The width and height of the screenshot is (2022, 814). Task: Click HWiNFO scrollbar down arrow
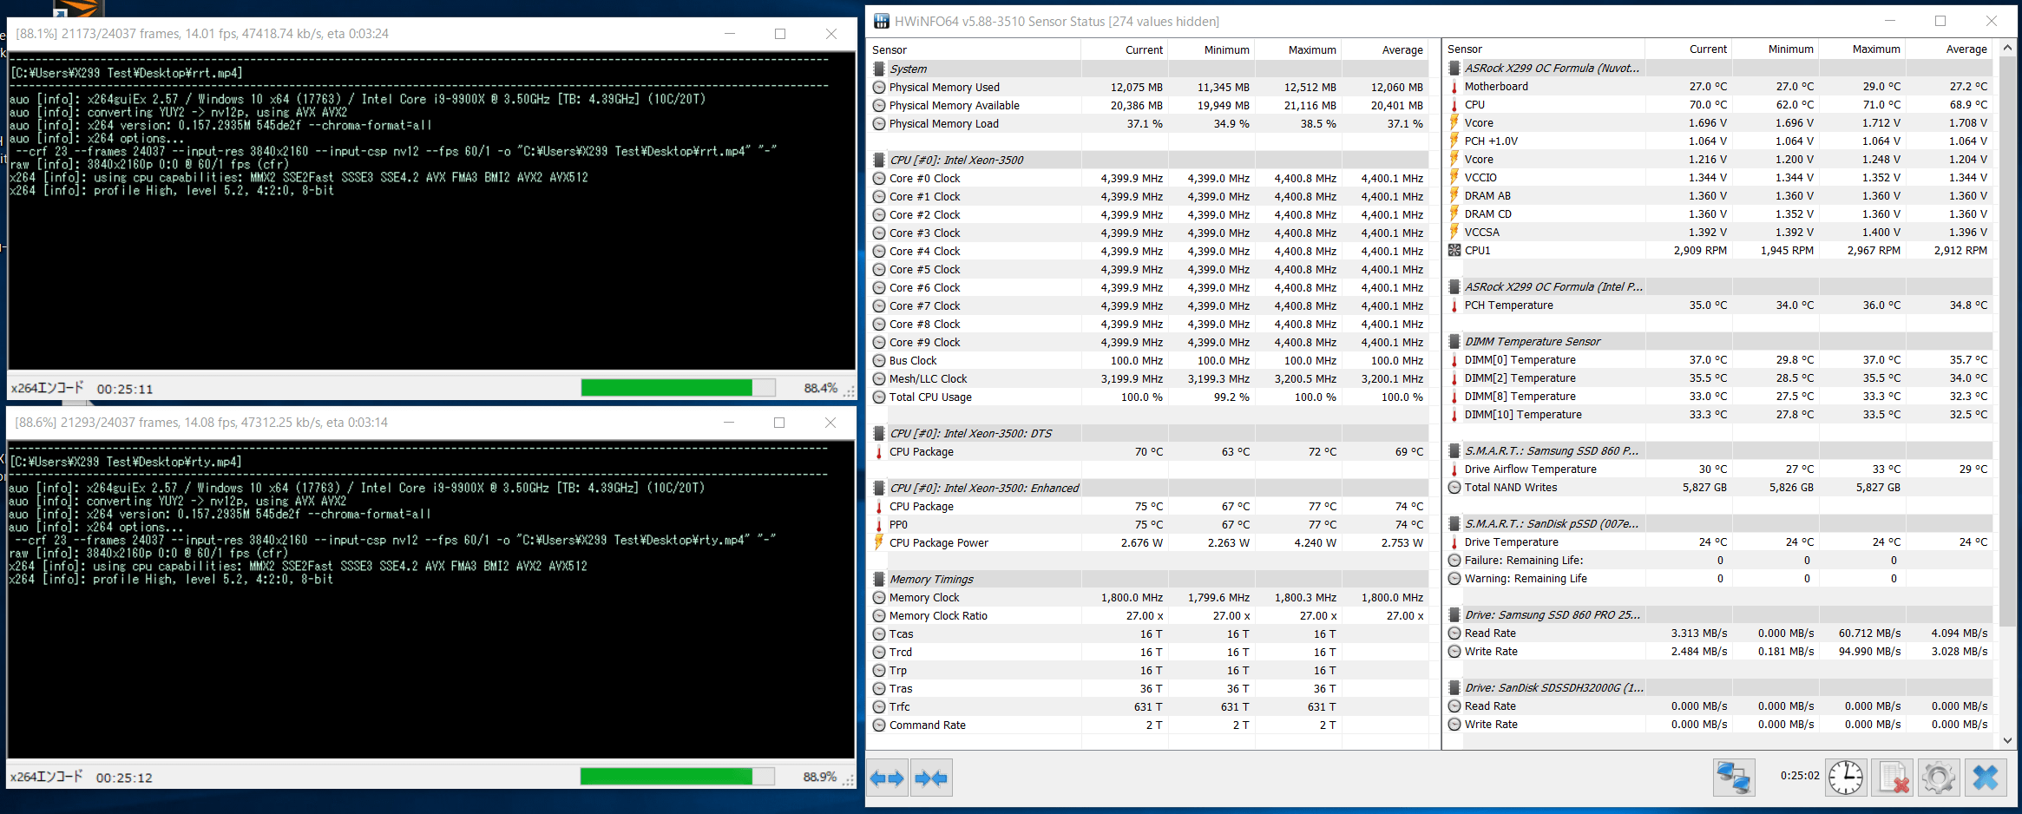click(2007, 740)
